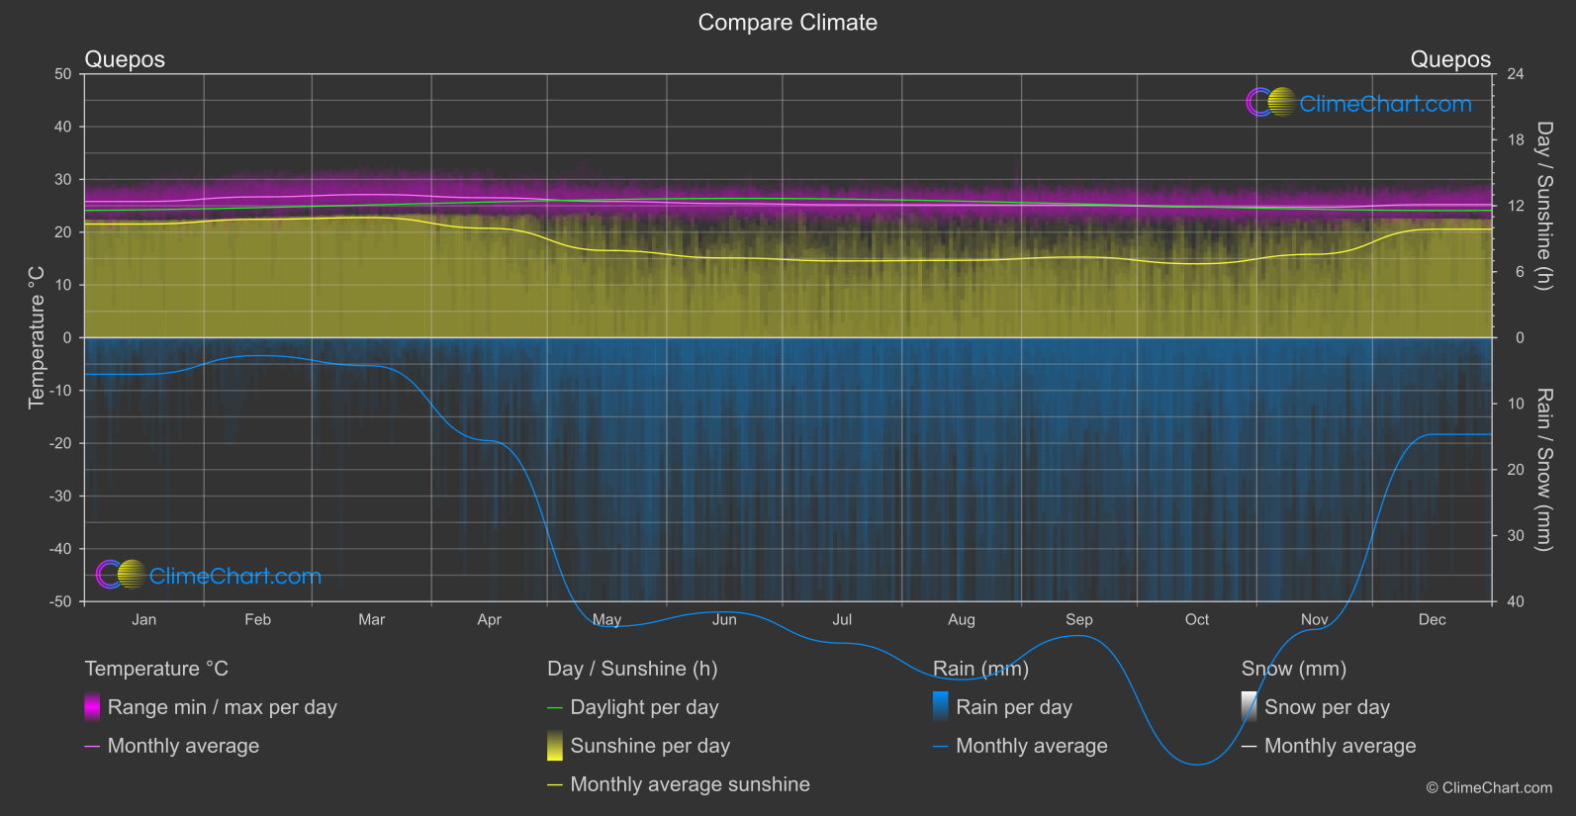Screen dimensions: 1576x816
Task: Click the right 'Quepos' location label
Action: pos(1450,59)
